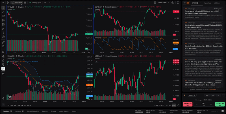Remove drawings with trash icon

3,74
